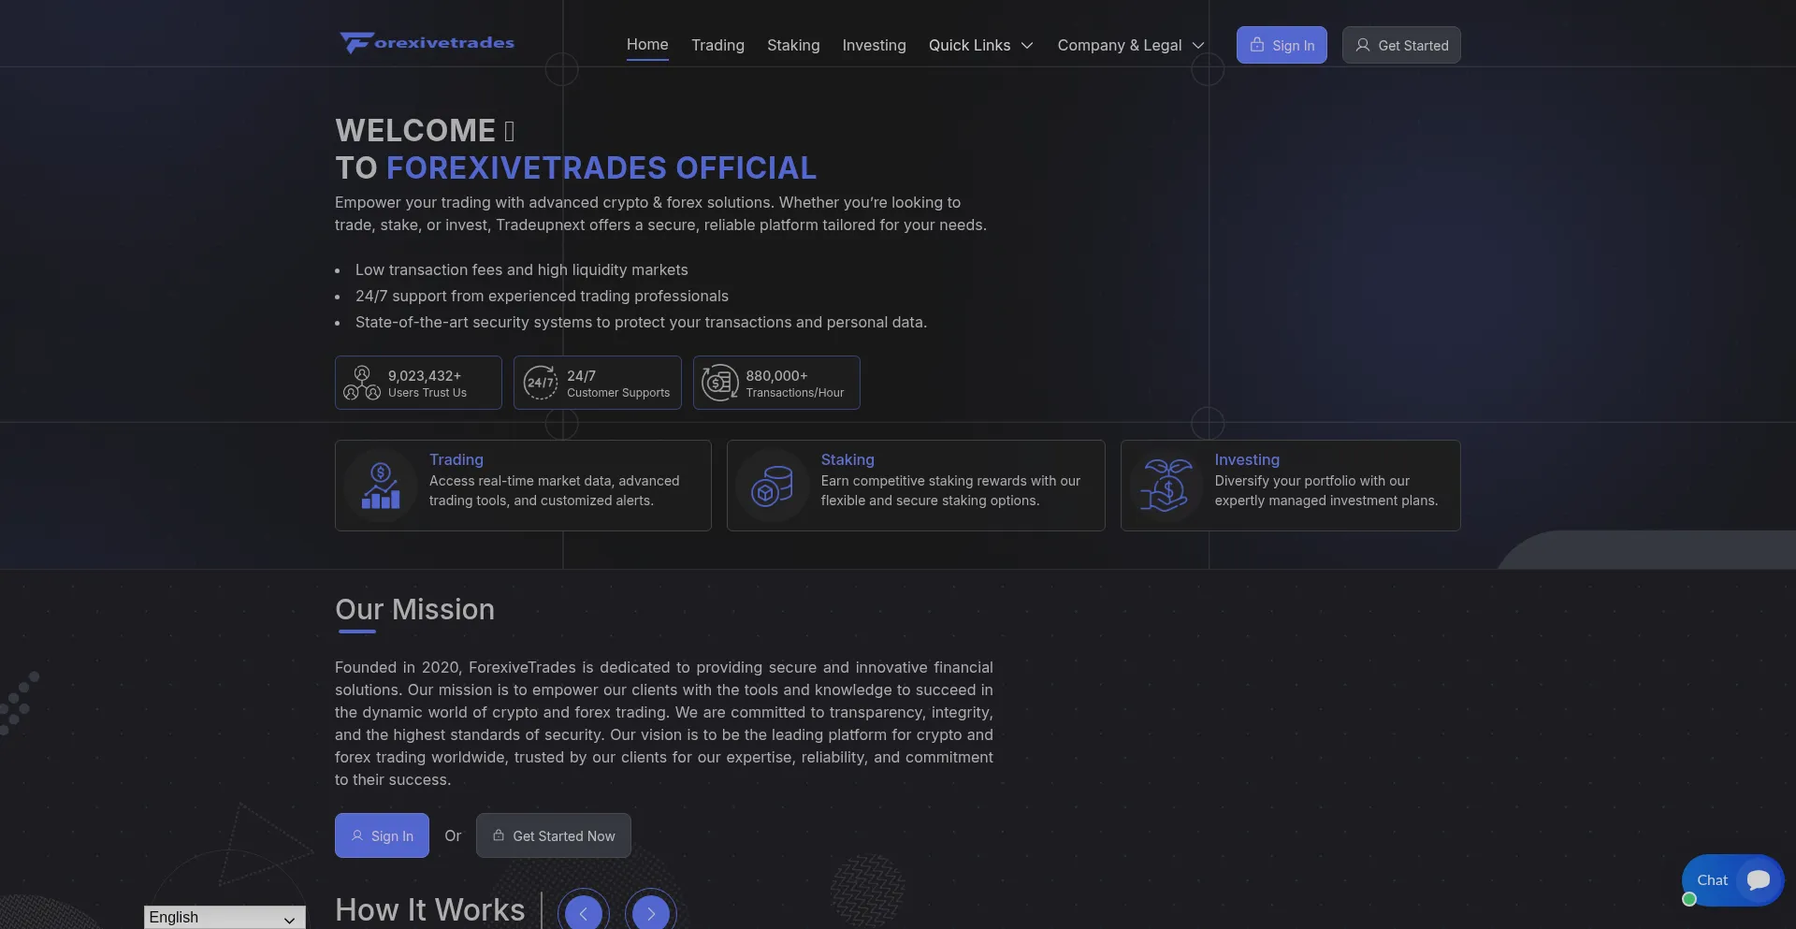Open the English language selector
This screenshot has height=929, width=1796.
pyautogui.click(x=224, y=917)
